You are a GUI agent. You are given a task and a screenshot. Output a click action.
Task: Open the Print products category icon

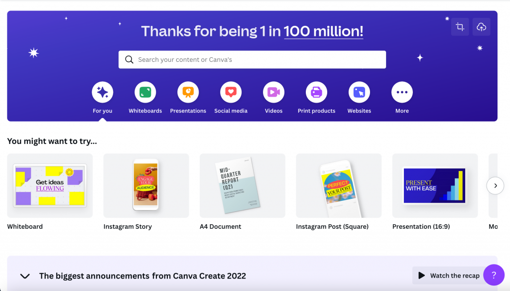click(x=316, y=92)
